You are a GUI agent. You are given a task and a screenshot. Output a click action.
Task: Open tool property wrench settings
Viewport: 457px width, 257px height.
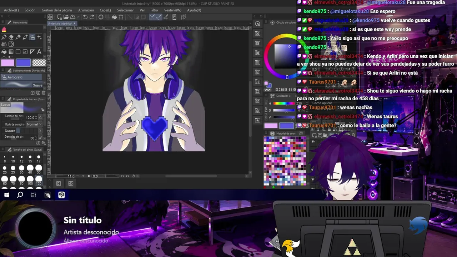click(43, 143)
